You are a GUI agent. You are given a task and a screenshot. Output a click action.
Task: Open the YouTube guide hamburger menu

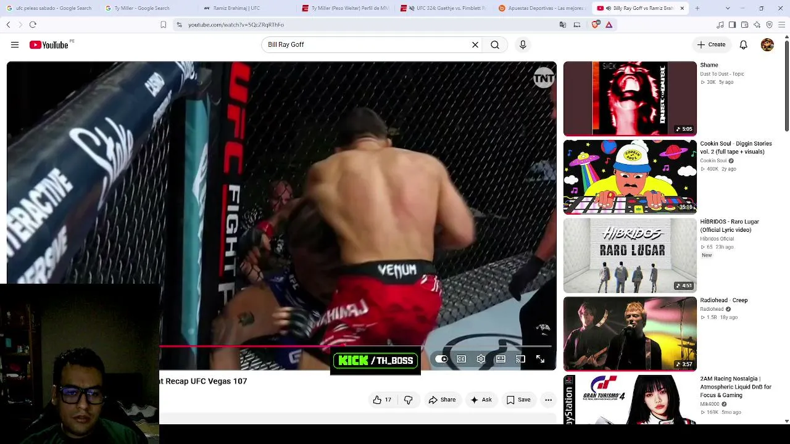point(15,44)
